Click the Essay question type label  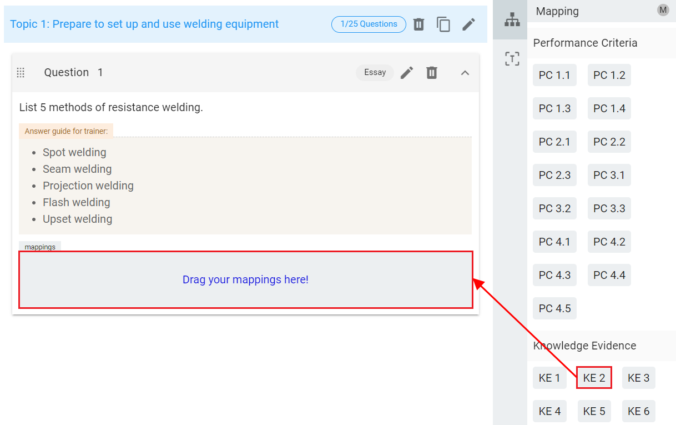(x=375, y=73)
